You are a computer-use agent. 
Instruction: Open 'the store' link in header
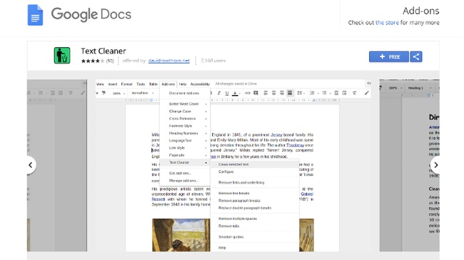[387, 23]
